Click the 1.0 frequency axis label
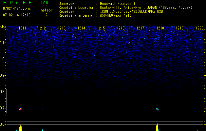The height and width of the screenshot is (131, 206). point(3,59)
